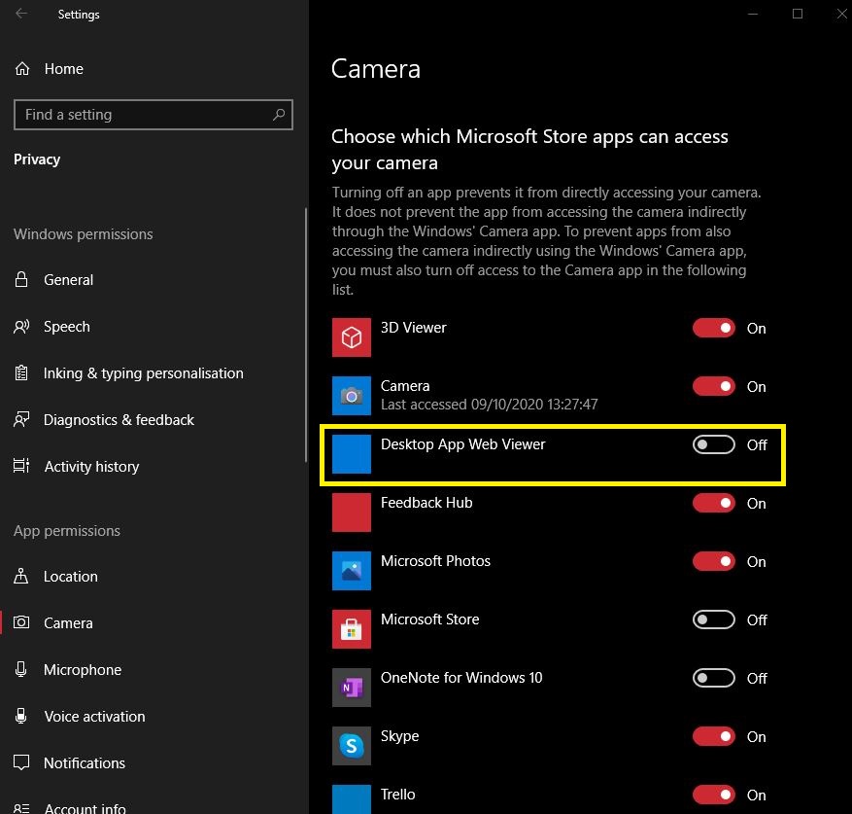Click the Diagnostics & feedback icon
852x814 pixels.
point(21,419)
